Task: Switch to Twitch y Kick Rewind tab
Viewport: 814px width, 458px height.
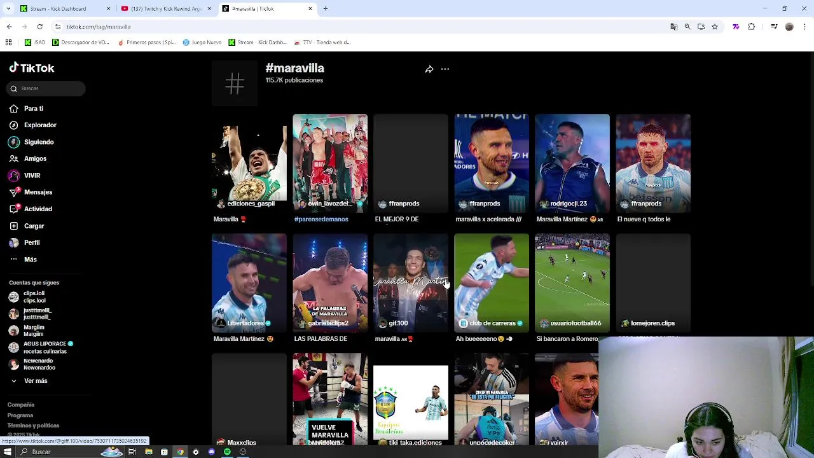Action: 165,9
